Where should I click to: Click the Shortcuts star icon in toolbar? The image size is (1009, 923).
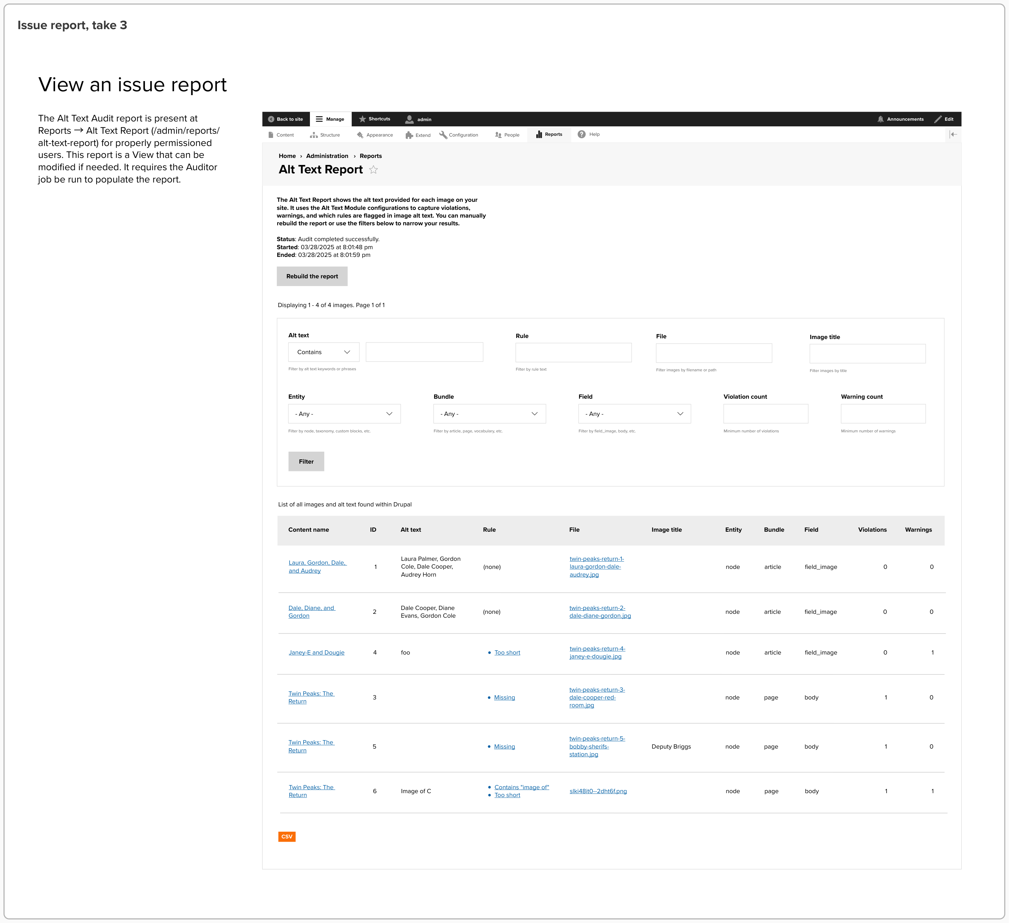[x=362, y=119]
